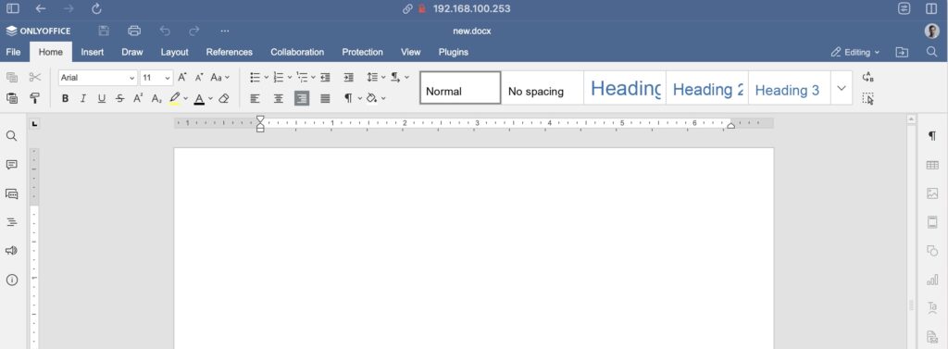Screen dimensions: 948x349
Task: Open the Numbering list dropdown
Action: [290, 78]
